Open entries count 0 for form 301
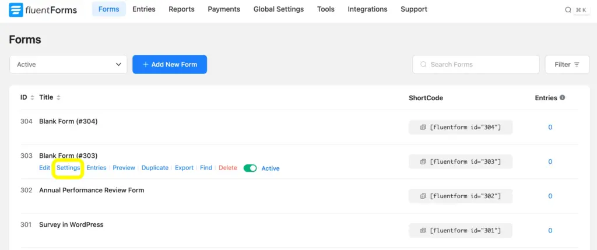This screenshot has height=250, width=597. [550, 231]
